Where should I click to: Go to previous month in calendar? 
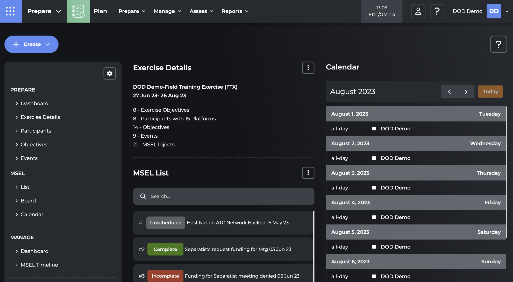pos(449,91)
